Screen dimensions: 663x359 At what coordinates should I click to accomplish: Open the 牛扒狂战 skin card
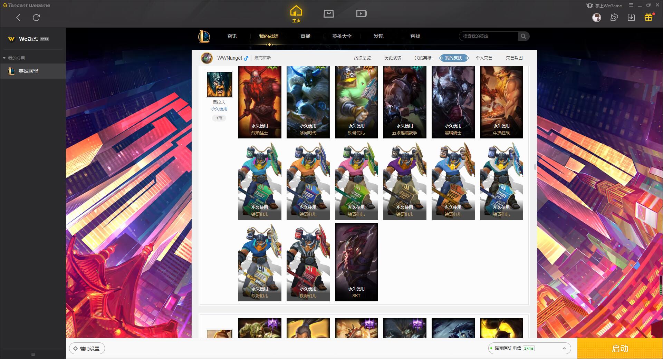click(x=501, y=102)
